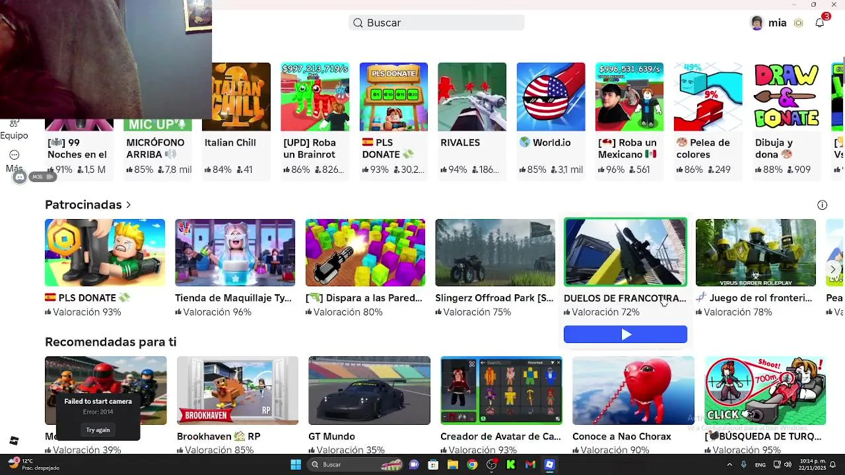This screenshot has height=475, width=845.
Task: Click the GT Mundo title text
Action: click(x=331, y=437)
